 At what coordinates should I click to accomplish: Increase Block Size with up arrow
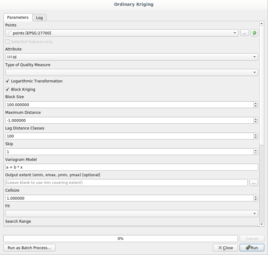tap(255, 103)
